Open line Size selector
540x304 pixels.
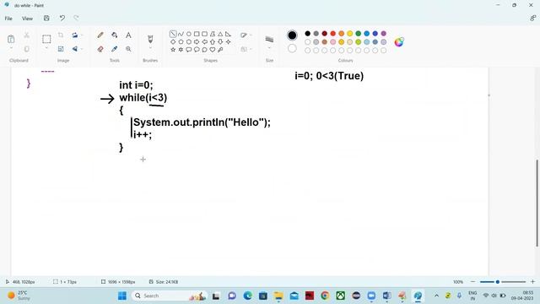(269, 40)
